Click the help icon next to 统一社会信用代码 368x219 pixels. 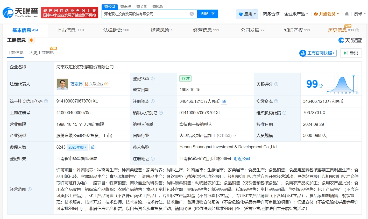(46, 101)
